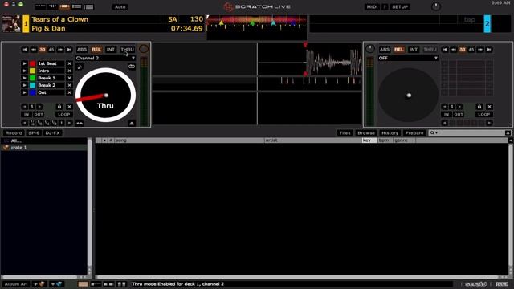Set loop IN point on left deck
The width and height of the screenshot is (514, 289).
coord(27,114)
